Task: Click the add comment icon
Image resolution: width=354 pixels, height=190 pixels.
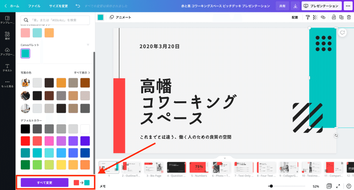Action: 342,33
